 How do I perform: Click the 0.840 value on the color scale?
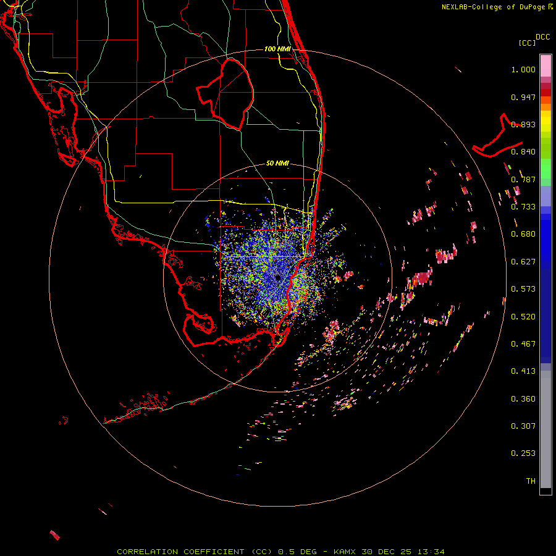pyautogui.click(x=523, y=152)
